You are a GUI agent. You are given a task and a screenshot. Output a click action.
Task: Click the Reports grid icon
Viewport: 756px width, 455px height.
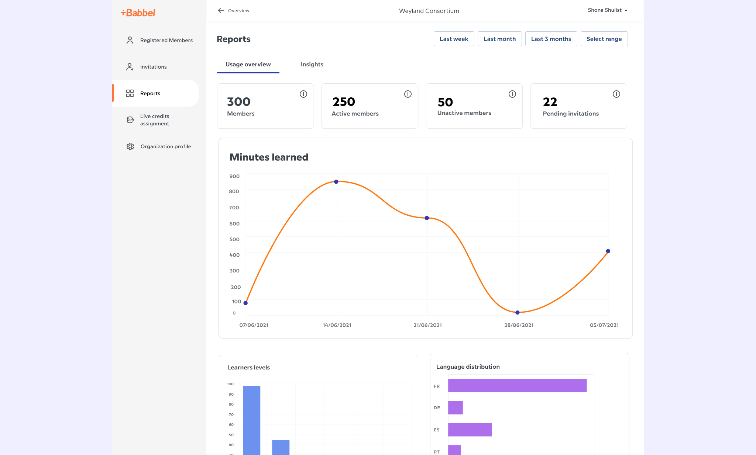pyautogui.click(x=130, y=93)
